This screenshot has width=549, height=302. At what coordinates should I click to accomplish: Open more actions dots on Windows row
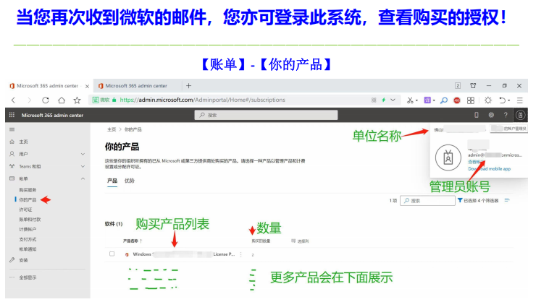pyautogui.click(x=241, y=254)
